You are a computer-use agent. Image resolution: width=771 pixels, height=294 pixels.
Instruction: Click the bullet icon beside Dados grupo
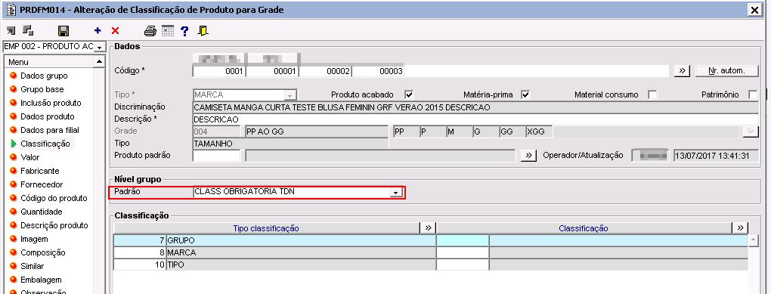[14, 76]
